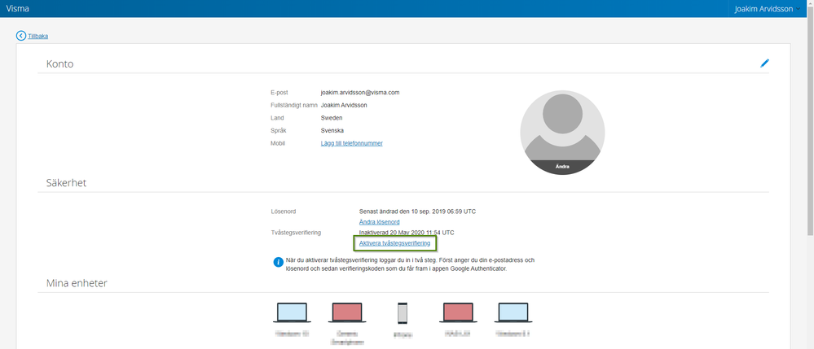Select the red laptop left of phone
Viewport: 814px width, 349px height.
(x=347, y=312)
